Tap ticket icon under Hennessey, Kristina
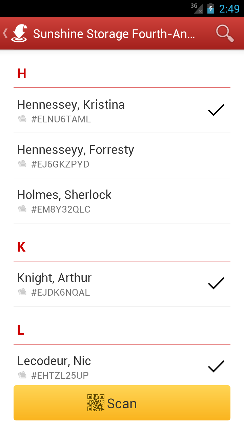244x434 pixels. coord(22,119)
